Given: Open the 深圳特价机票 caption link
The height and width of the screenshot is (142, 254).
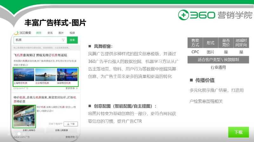Looking at the screenshot, I should 64,83.
